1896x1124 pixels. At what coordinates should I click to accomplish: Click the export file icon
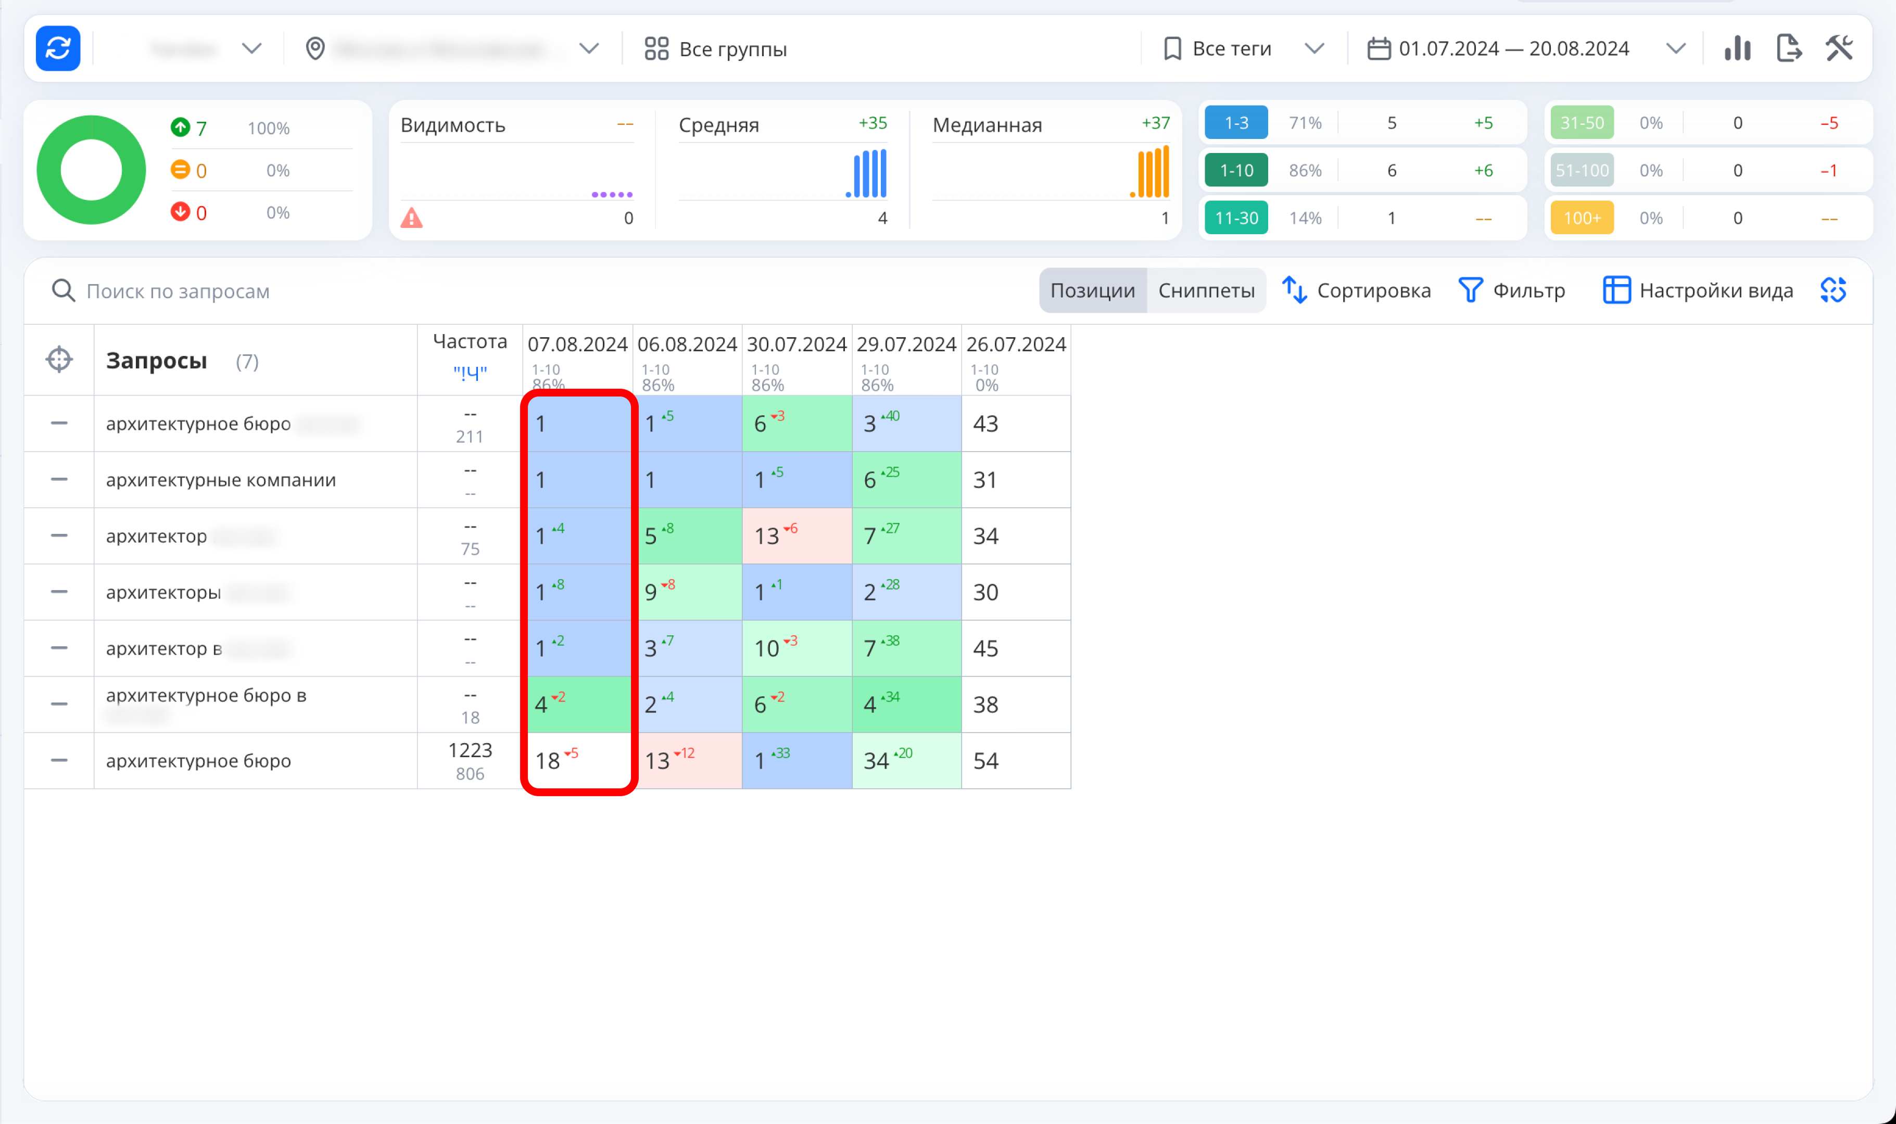(1788, 48)
